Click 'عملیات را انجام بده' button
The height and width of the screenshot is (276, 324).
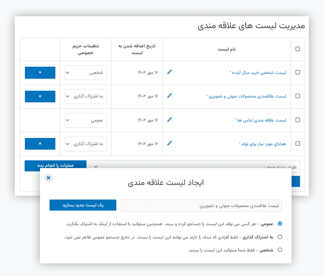click(x=55, y=165)
